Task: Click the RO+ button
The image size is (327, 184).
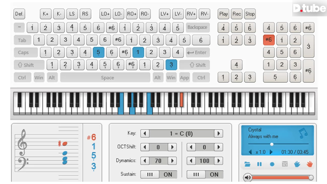Action: tap(132, 14)
